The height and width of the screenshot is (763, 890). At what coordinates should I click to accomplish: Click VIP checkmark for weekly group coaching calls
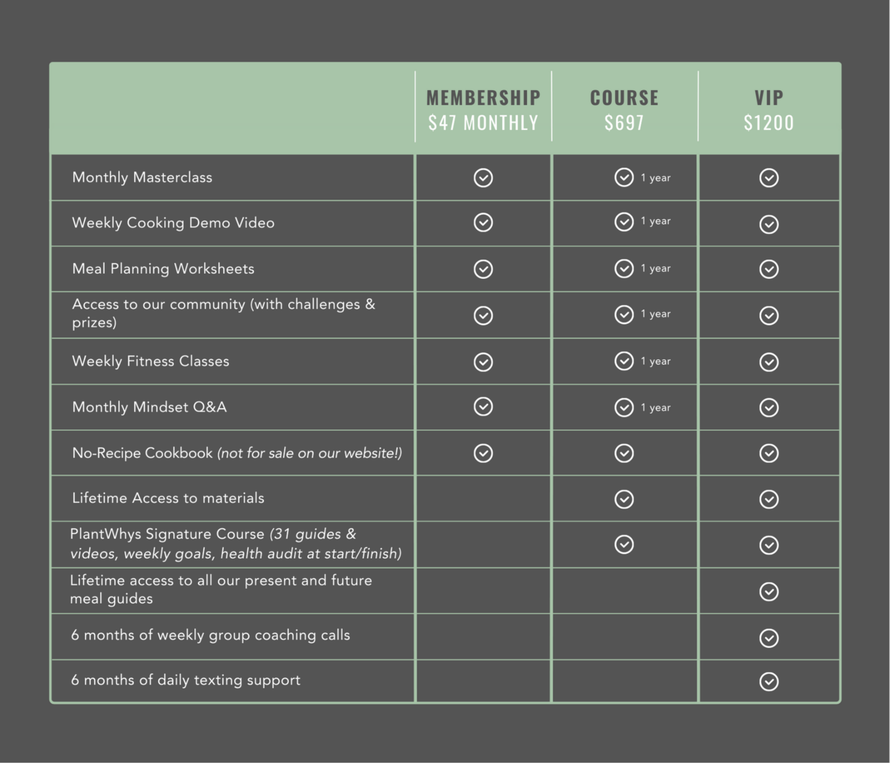769,638
